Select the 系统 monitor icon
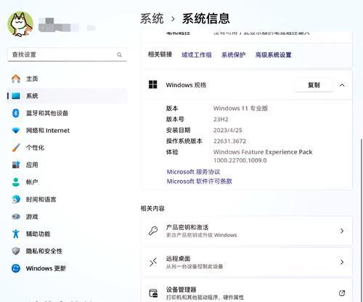363x302 pixels. click(x=16, y=96)
